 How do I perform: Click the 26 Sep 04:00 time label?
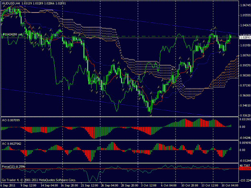tap(110, 186)
